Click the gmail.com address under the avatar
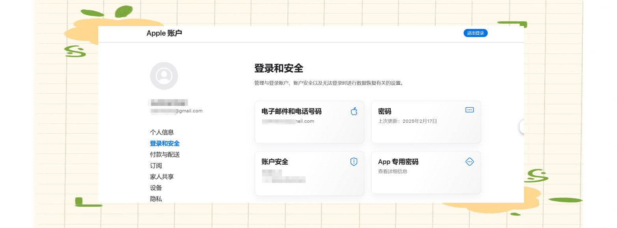This screenshot has height=228, width=617. tap(177, 111)
